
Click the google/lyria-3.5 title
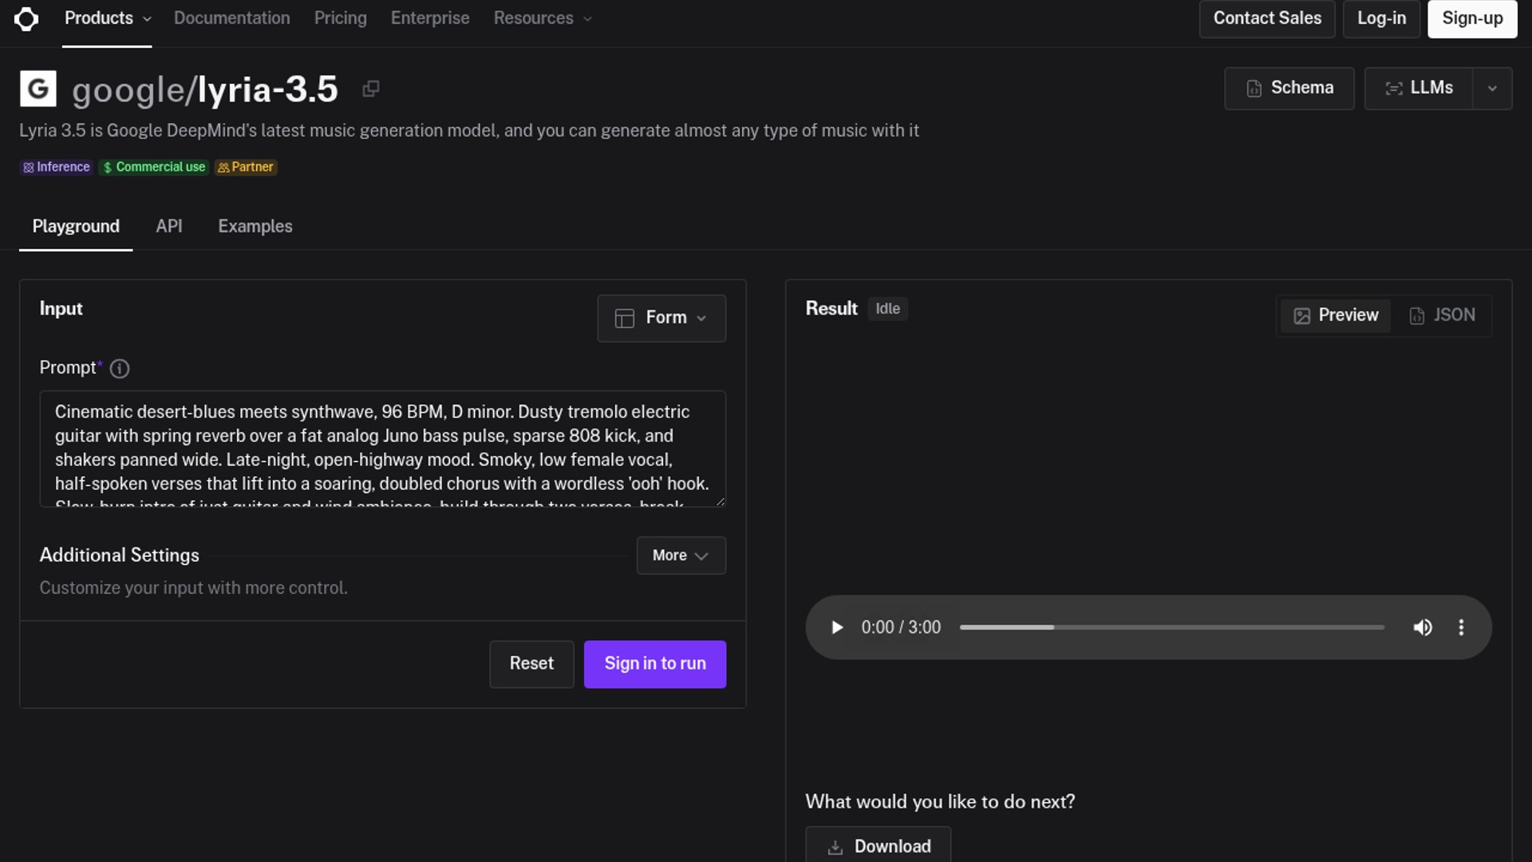click(205, 89)
